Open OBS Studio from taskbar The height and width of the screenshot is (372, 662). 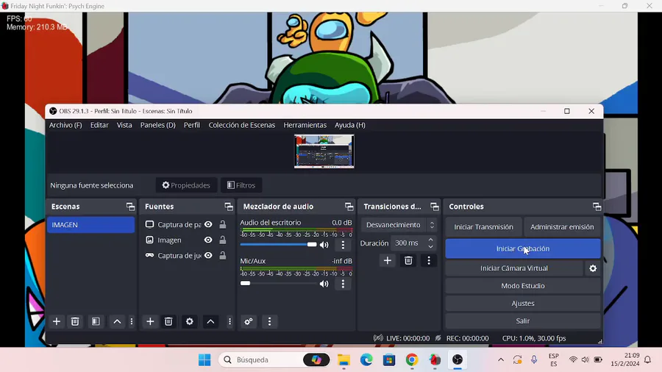pyautogui.click(x=458, y=360)
